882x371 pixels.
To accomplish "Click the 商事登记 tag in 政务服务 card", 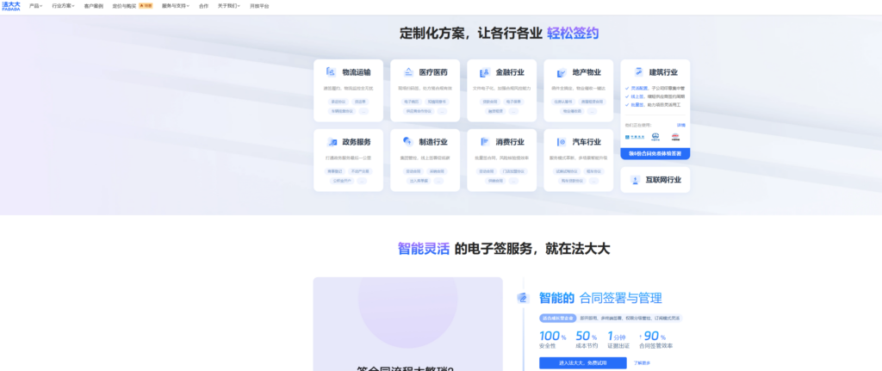I will [x=334, y=171].
